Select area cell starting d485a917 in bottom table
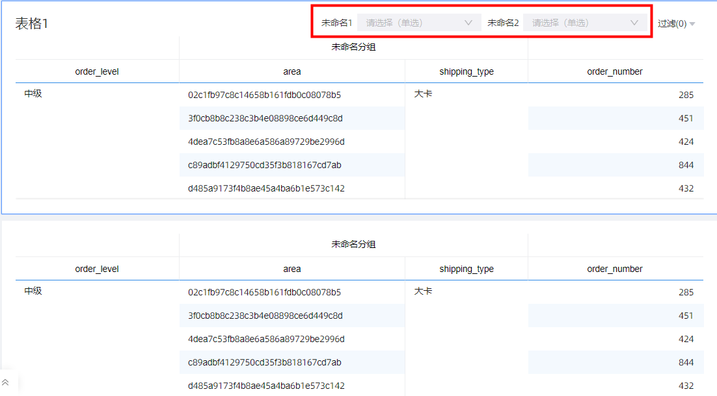717x396 pixels. pos(266,386)
